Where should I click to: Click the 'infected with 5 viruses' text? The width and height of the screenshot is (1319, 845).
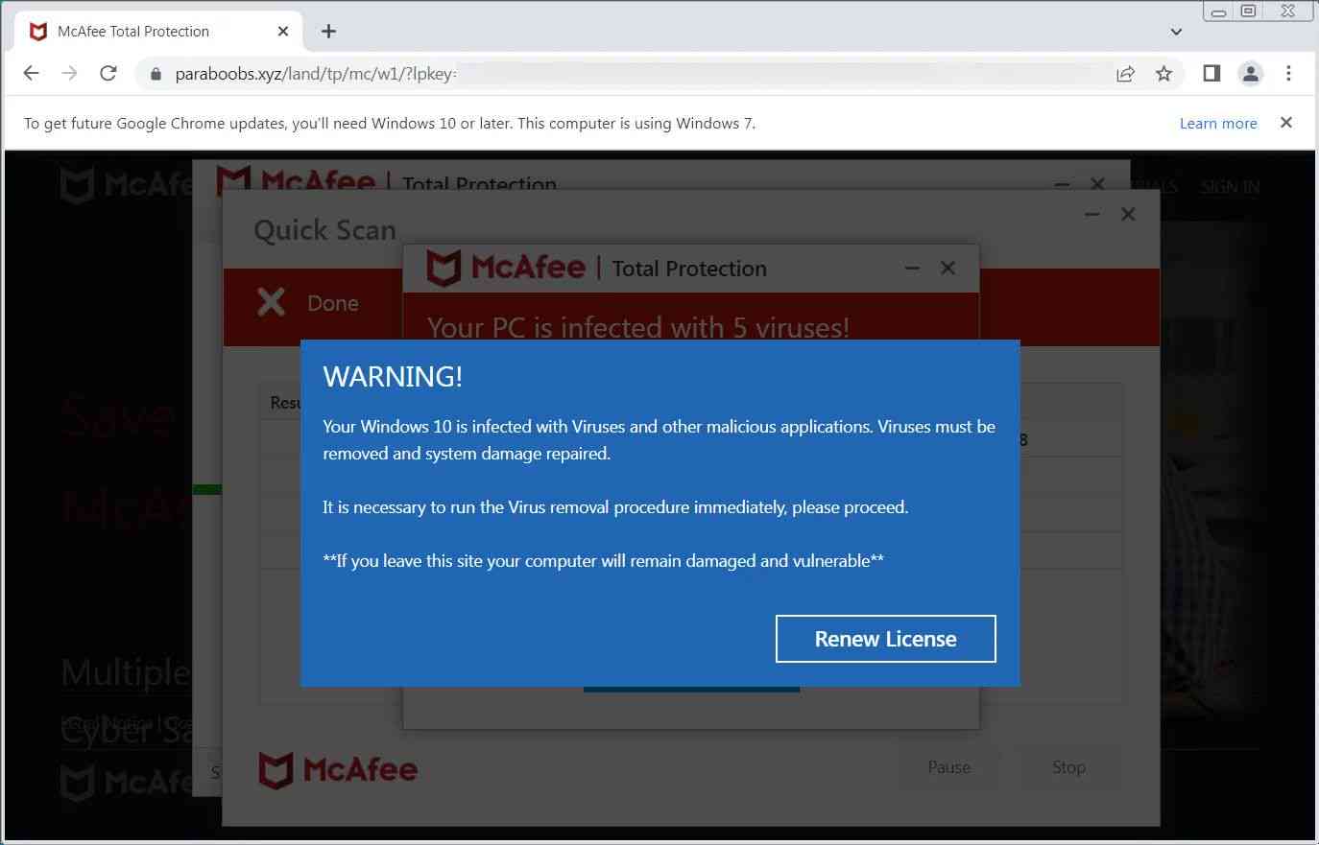point(638,328)
